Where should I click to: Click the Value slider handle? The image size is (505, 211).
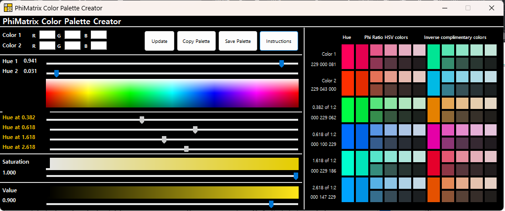(271, 204)
